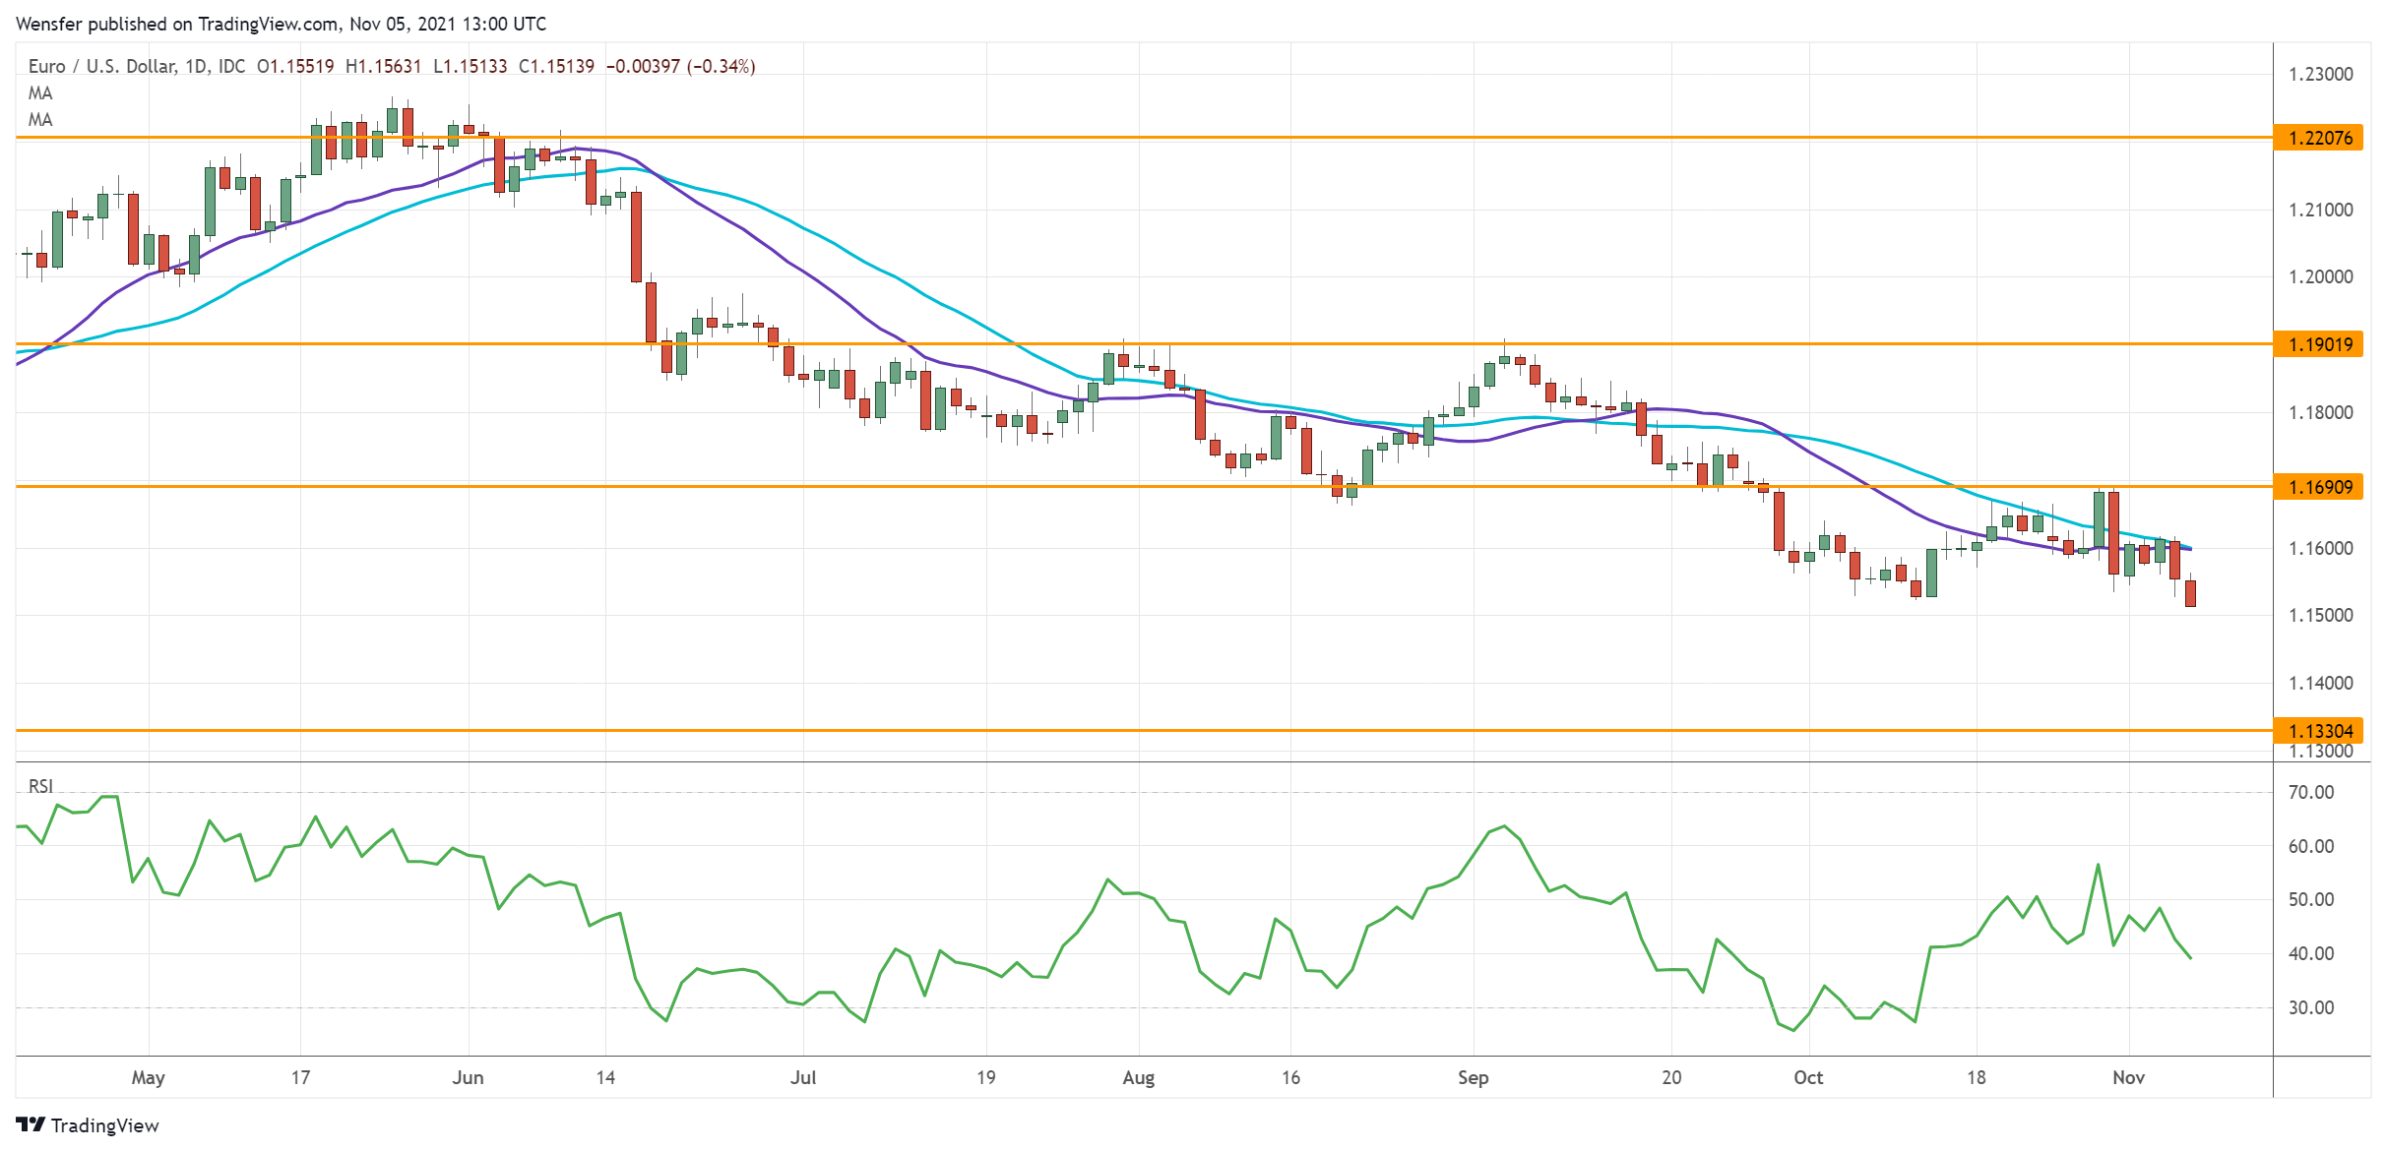Click the published-by header text

(281, 24)
